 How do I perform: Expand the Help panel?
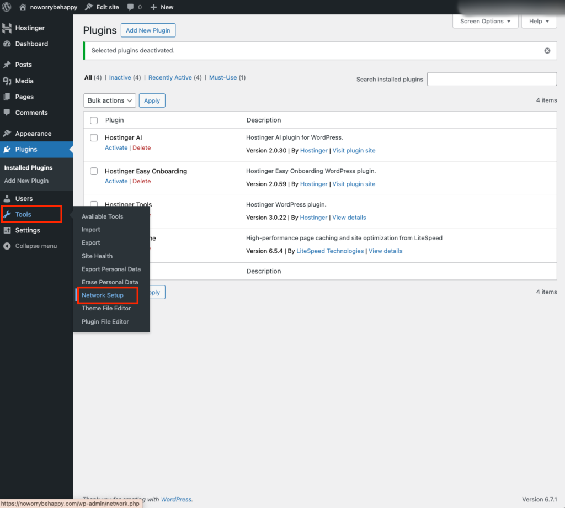(x=539, y=22)
